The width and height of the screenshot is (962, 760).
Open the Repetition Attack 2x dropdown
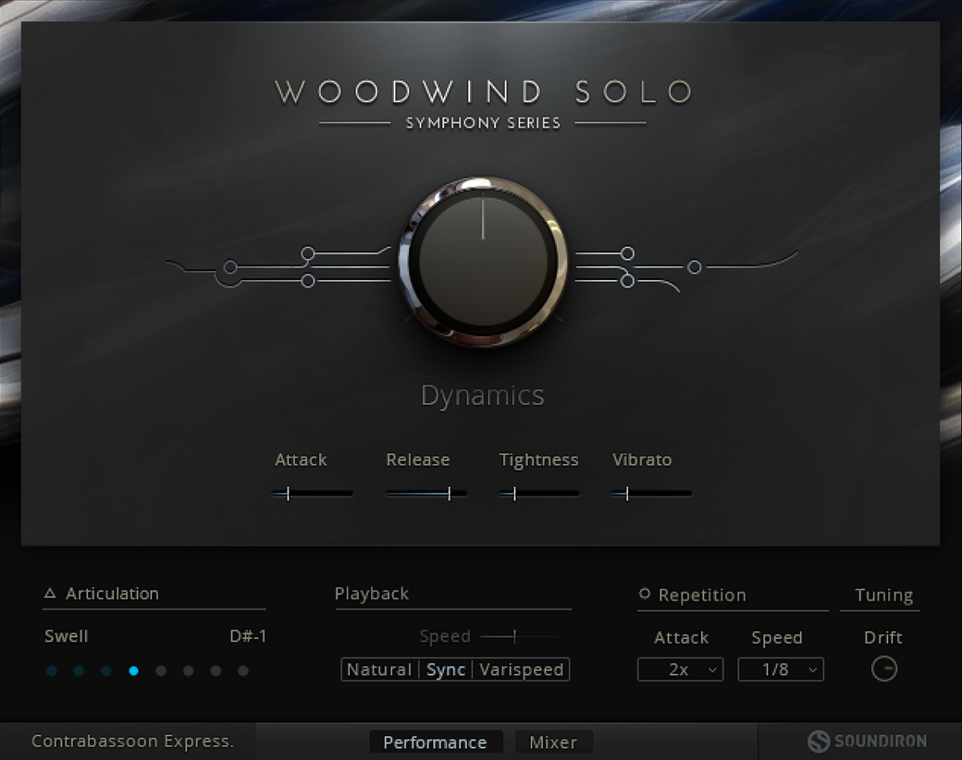(x=681, y=669)
